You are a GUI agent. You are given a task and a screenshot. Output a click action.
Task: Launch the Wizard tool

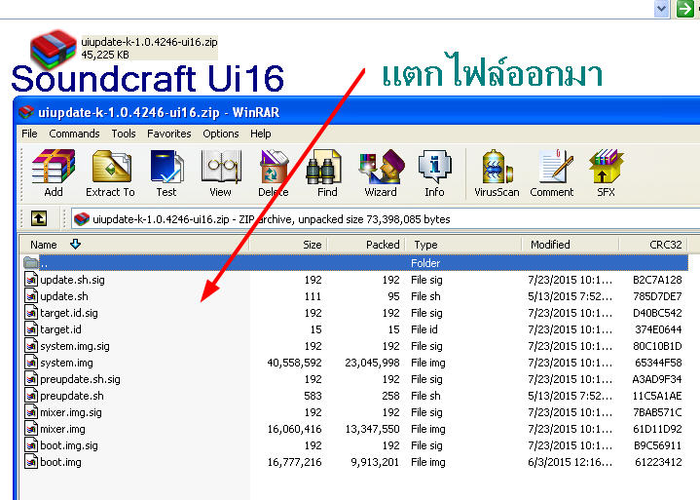[381, 173]
